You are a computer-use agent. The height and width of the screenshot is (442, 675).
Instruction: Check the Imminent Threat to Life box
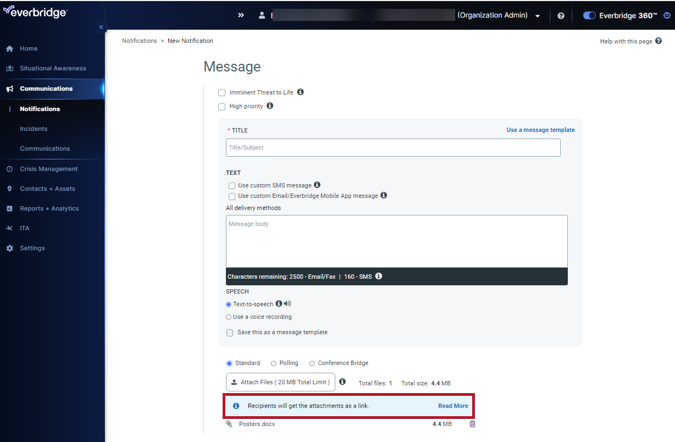point(222,93)
